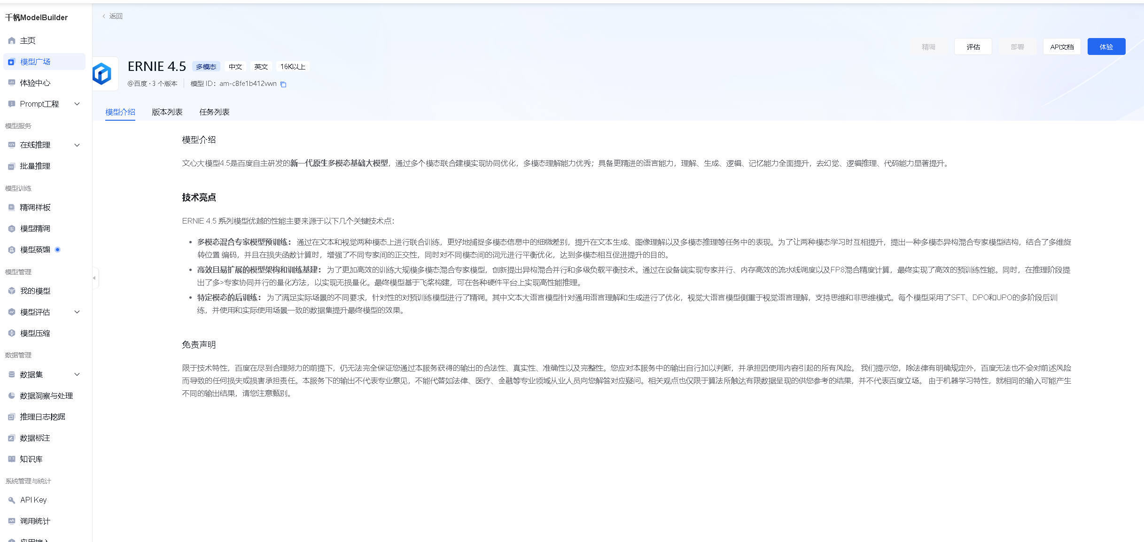Click the @百度 · 3 个版本 text
This screenshot has width=1144, height=542.
[x=152, y=84]
